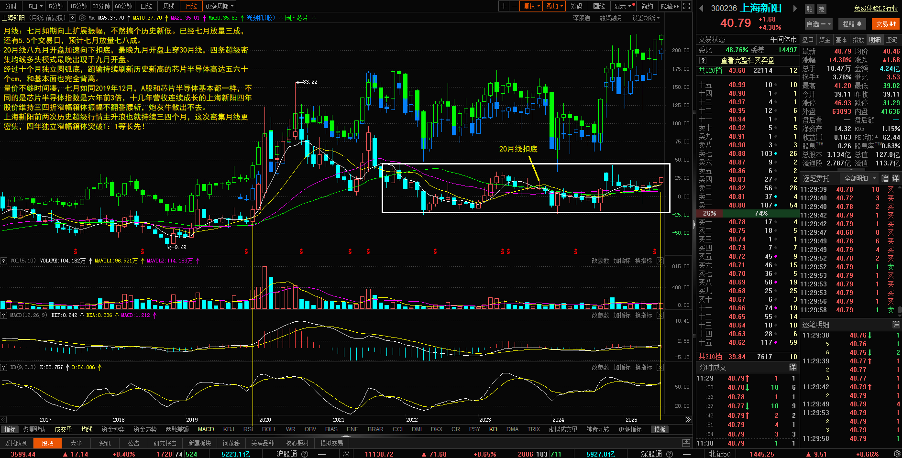The width and height of the screenshot is (902, 458).
Task: Toggle the 模板 template button
Action: coord(660,429)
